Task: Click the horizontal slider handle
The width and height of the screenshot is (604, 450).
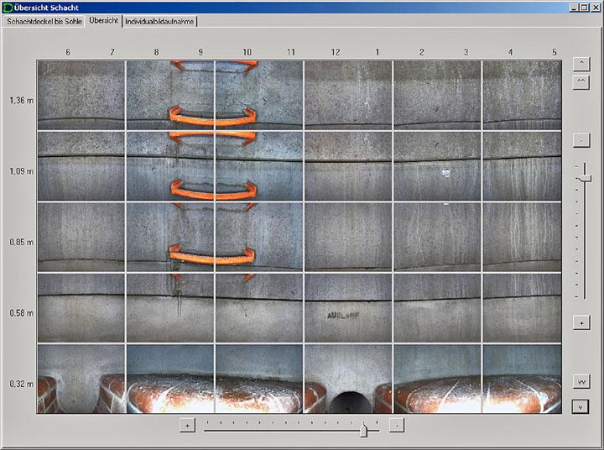Action: [x=363, y=431]
